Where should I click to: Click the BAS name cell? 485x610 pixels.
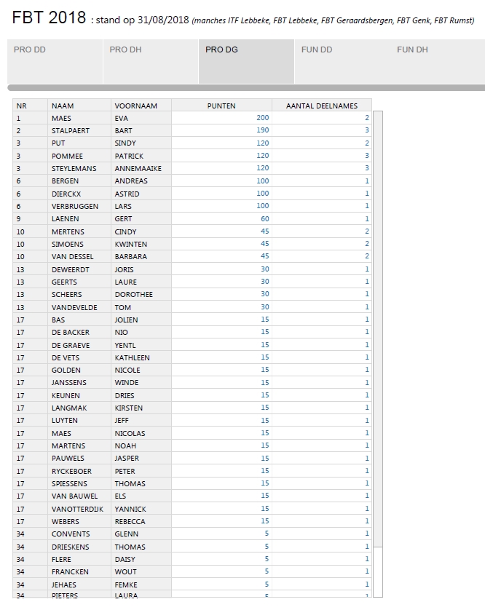click(x=79, y=320)
